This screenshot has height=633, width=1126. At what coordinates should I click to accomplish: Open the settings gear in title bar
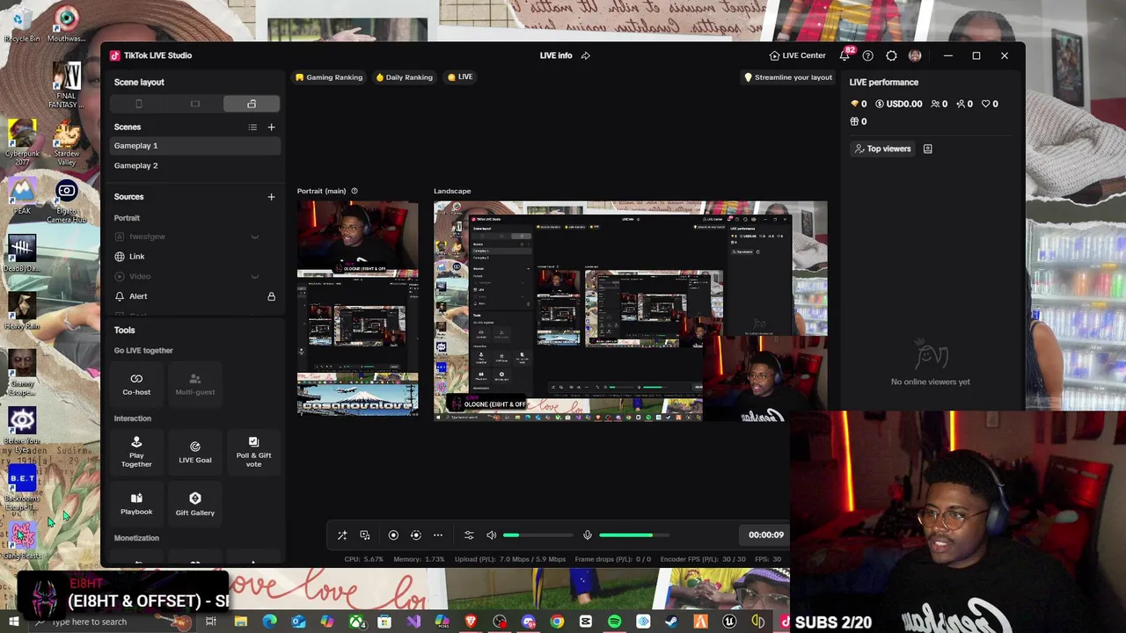[891, 55]
